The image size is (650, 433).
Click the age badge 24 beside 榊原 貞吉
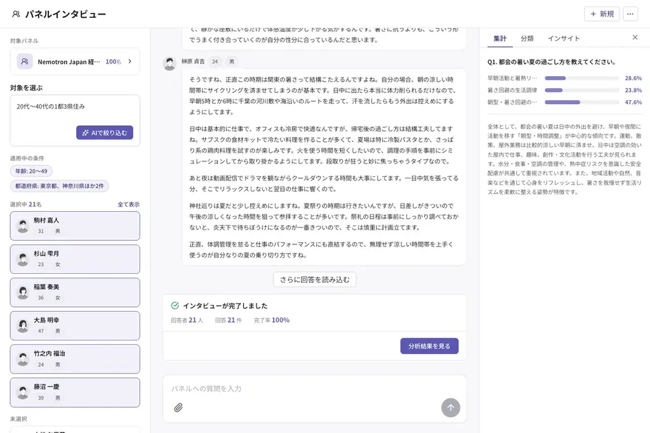coord(215,61)
